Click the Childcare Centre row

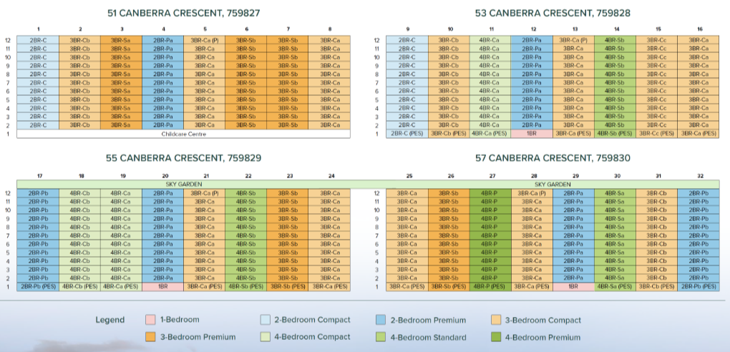tap(183, 134)
